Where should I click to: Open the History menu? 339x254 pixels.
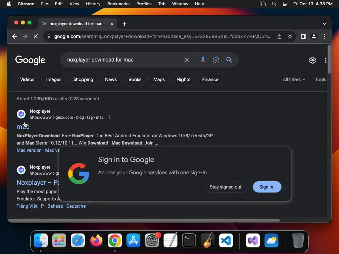point(93,4)
